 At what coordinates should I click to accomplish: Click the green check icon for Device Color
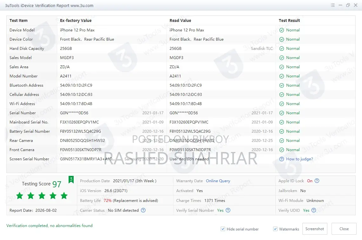point(282,39)
